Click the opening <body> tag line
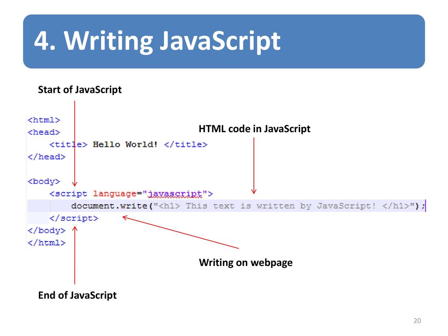The width and height of the screenshot is (448, 336). click(x=44, y=182)
